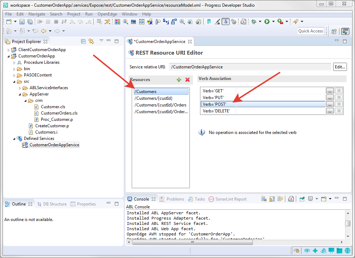Open Customer.cls in Project Explorer
355x258 pixels.
pos(50,107)
